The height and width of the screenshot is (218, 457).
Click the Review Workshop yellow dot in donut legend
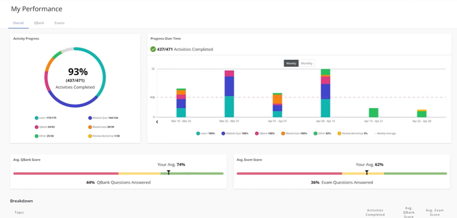(x=90, y=136)
